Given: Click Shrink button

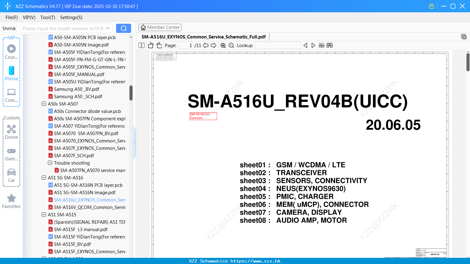Looking at the screenshot, I should tap(9, 28).
